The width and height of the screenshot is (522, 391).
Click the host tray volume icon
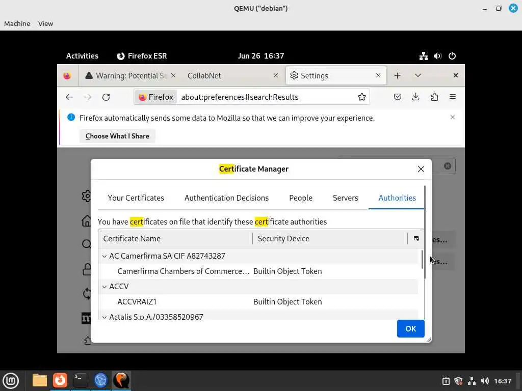tap(484, 381)
